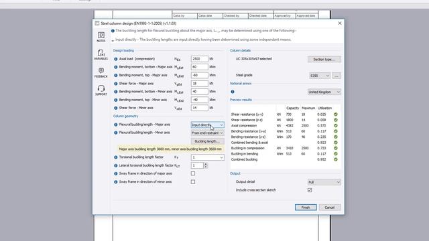The width and height of the screenshot is (429, 241).
Task: Click the 'Preview results' heading
Action: coord(241,100)
